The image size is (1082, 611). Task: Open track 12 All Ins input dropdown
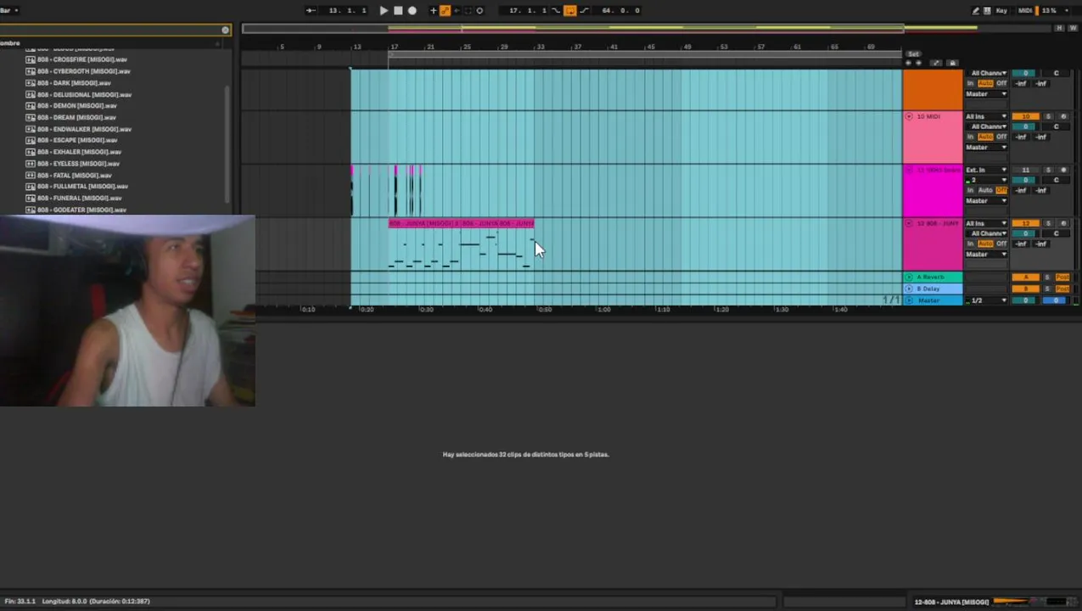click(986, 223)
